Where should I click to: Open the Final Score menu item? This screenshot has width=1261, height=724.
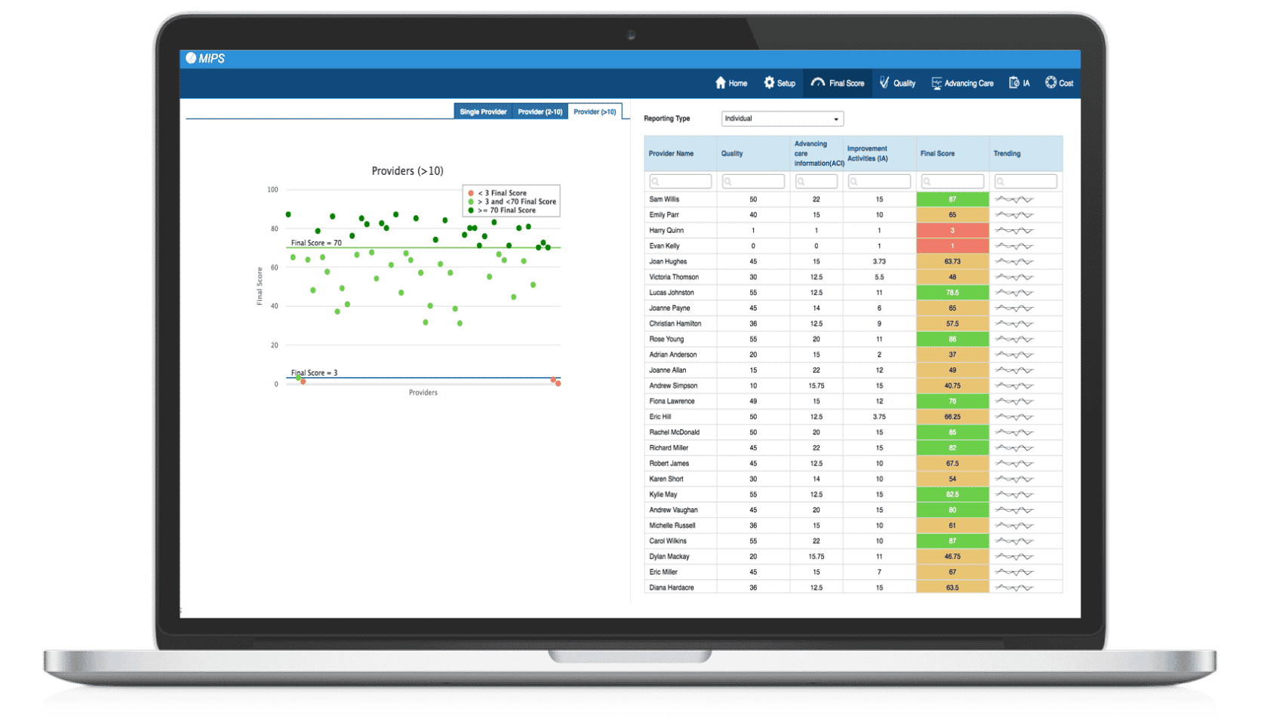(x=838, y=83)
